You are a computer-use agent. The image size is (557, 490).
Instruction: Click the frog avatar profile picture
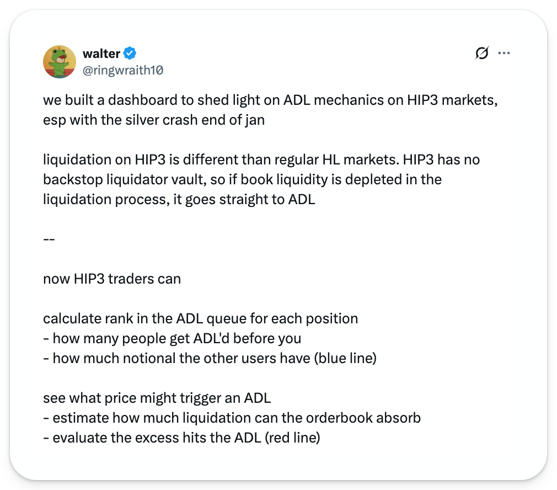click(x=60, y=61)
